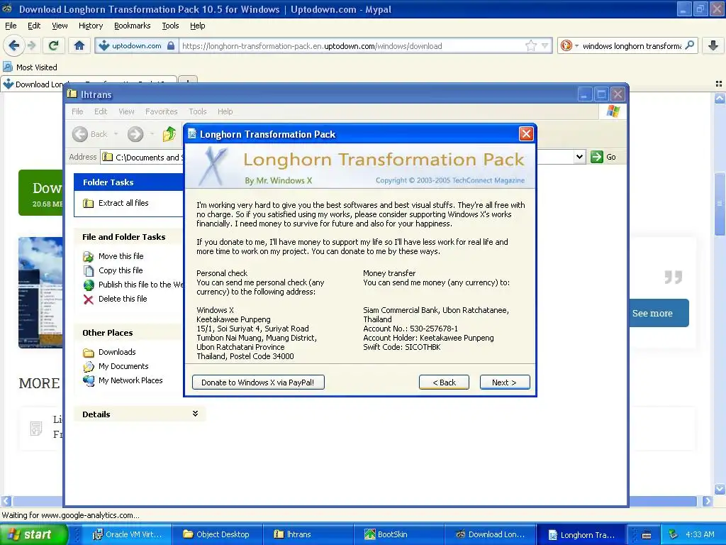Switch to lhtrans taskbar item

[x=308, y=534]
